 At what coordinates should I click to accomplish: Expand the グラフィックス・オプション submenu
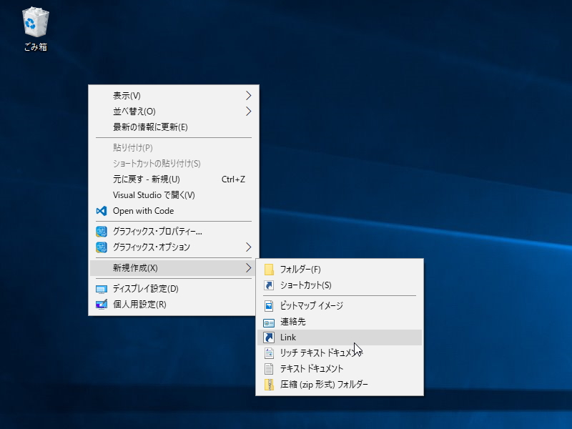pyautogui.click(x=250, y=247)
